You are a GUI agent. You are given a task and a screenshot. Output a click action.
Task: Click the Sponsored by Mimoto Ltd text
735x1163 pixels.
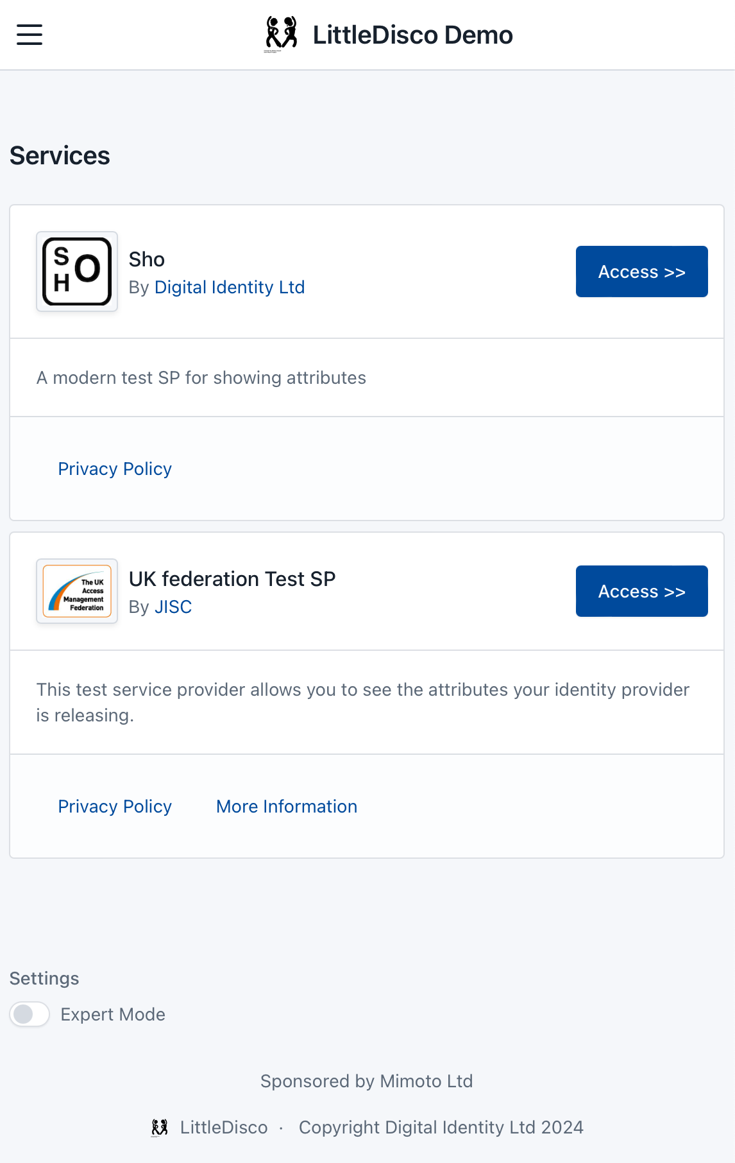click(x=367, y=1081)
